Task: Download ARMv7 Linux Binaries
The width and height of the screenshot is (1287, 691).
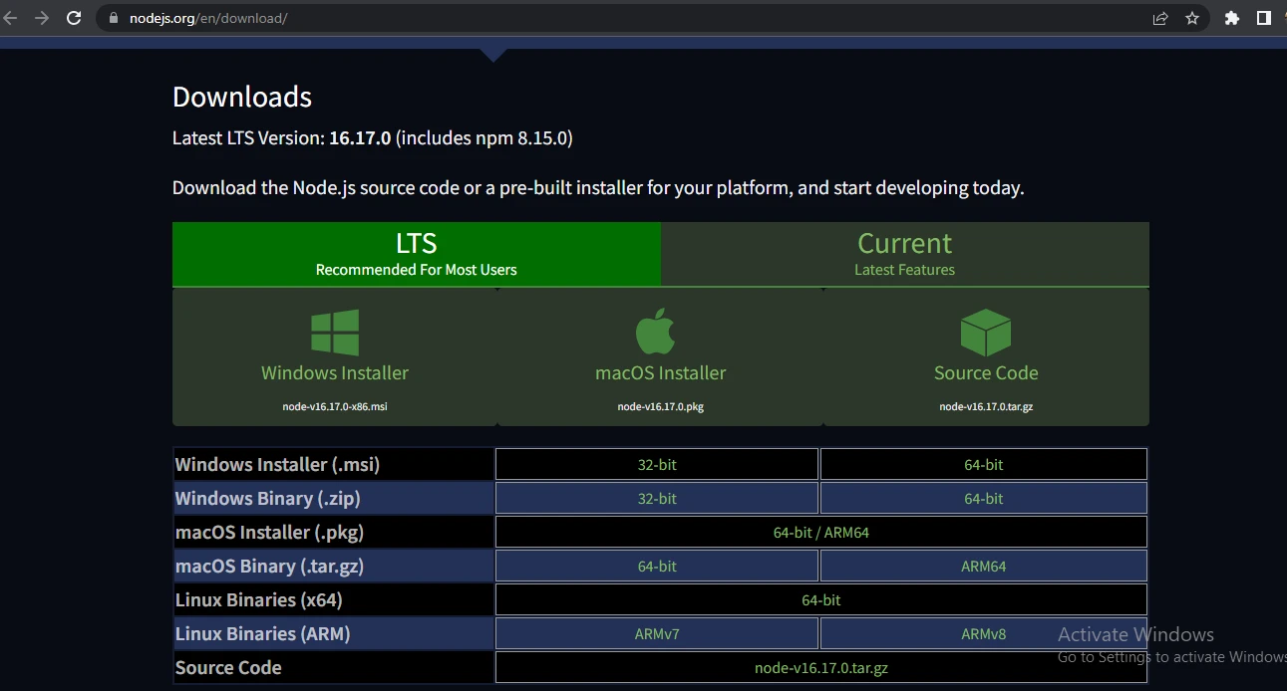Action: click(657, 634)
